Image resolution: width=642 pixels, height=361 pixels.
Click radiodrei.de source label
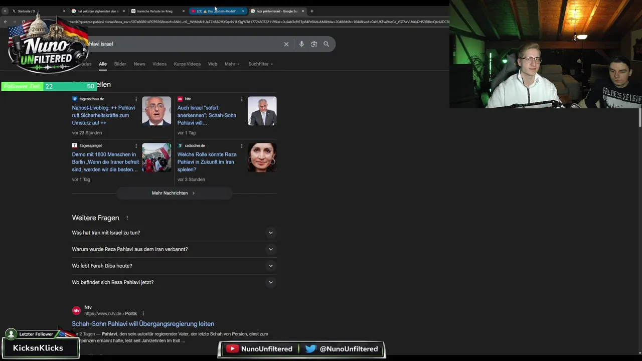(x=195, y=146)
